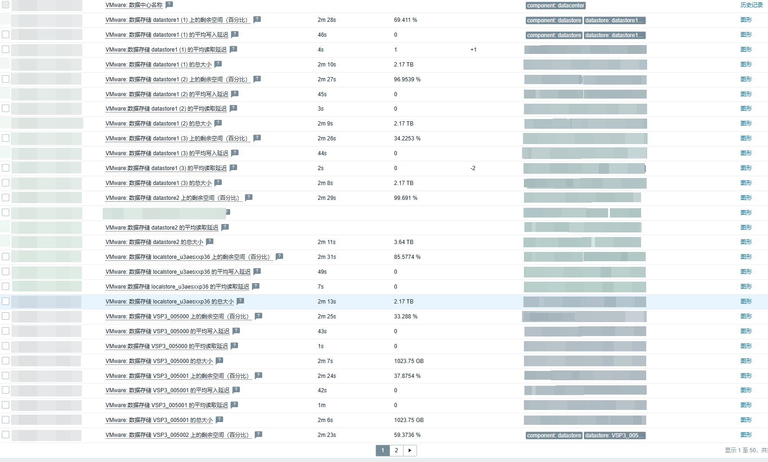Click help icon for datastore1 (2) 的平均读取延迟
The width and height of the screenshot is (768, 462).
click(233, 108)
